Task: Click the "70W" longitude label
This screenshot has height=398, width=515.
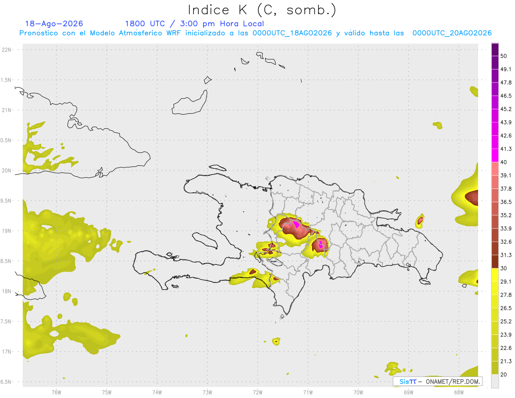Action: 358,392
